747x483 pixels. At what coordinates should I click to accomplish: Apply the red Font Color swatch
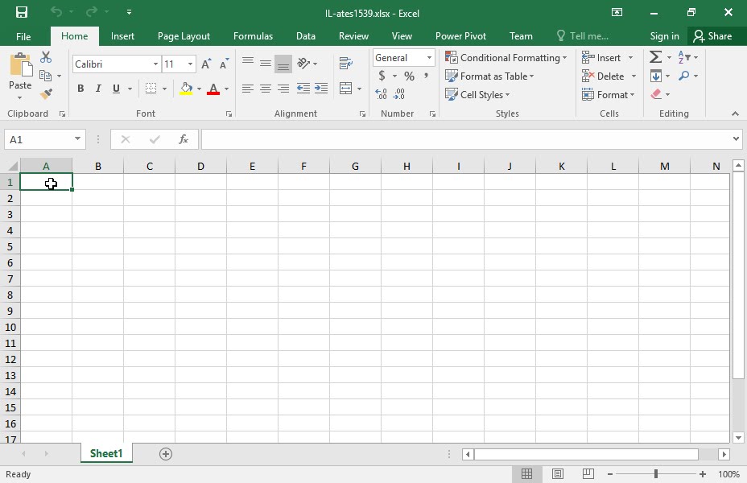pos(213,89)
